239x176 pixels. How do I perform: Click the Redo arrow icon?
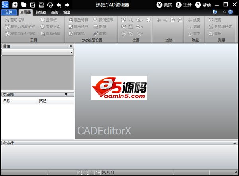[x=67, y=5]
